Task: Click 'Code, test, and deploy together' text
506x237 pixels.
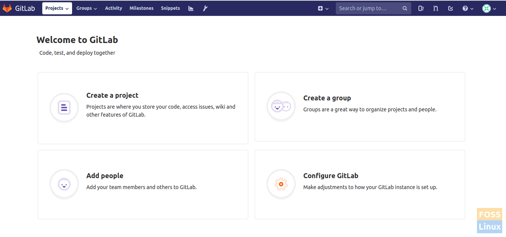Action: (77, 53)
